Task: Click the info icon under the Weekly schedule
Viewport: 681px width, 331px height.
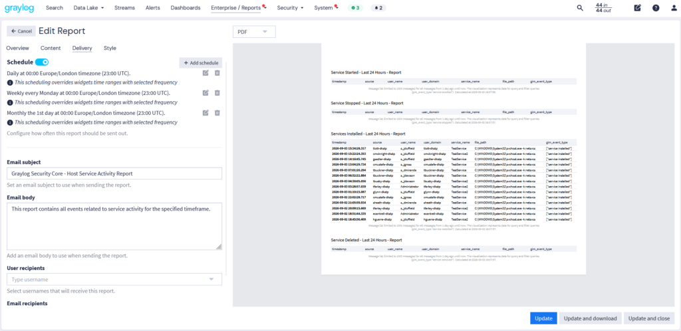Action: [10, 102]
